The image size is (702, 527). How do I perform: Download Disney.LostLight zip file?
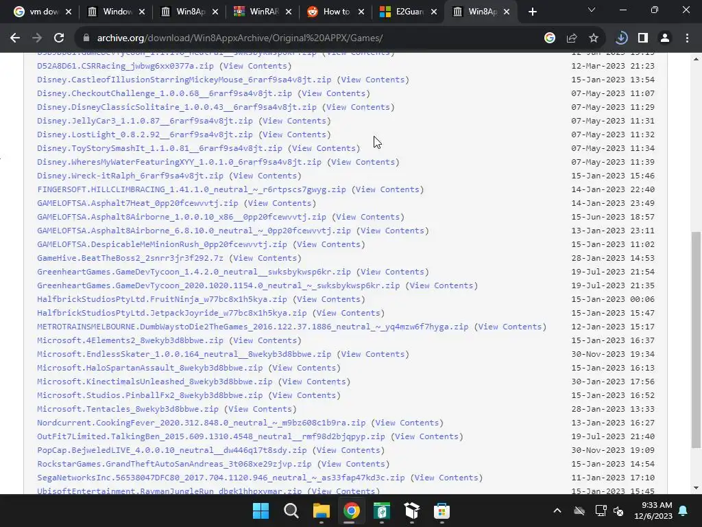(x=145, y=134)
